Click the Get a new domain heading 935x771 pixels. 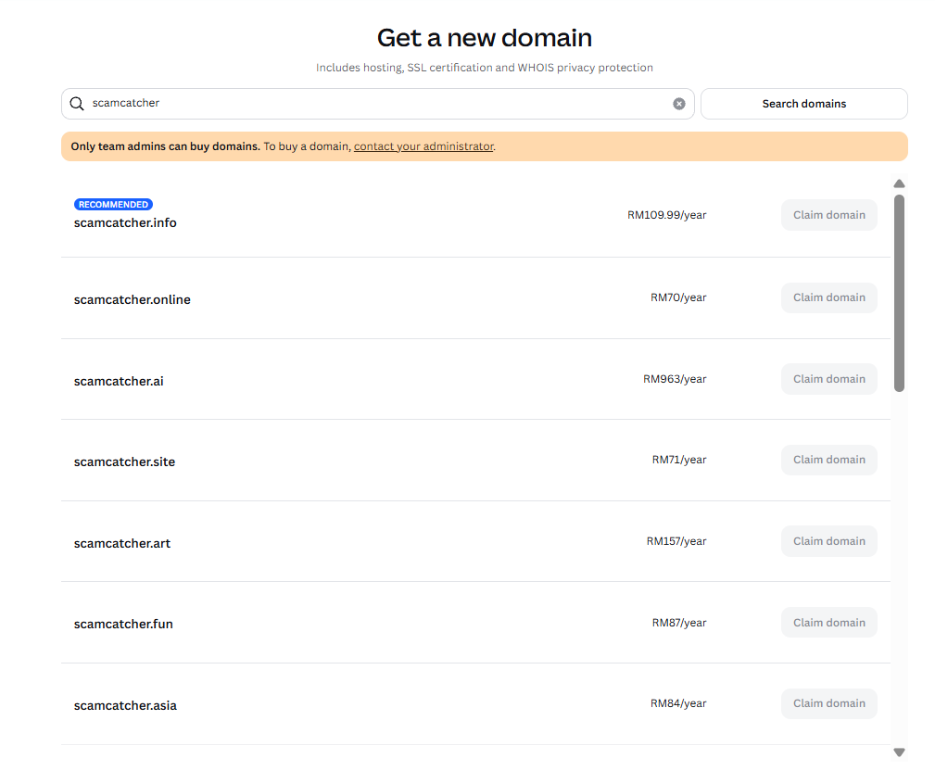click(485, 38)
